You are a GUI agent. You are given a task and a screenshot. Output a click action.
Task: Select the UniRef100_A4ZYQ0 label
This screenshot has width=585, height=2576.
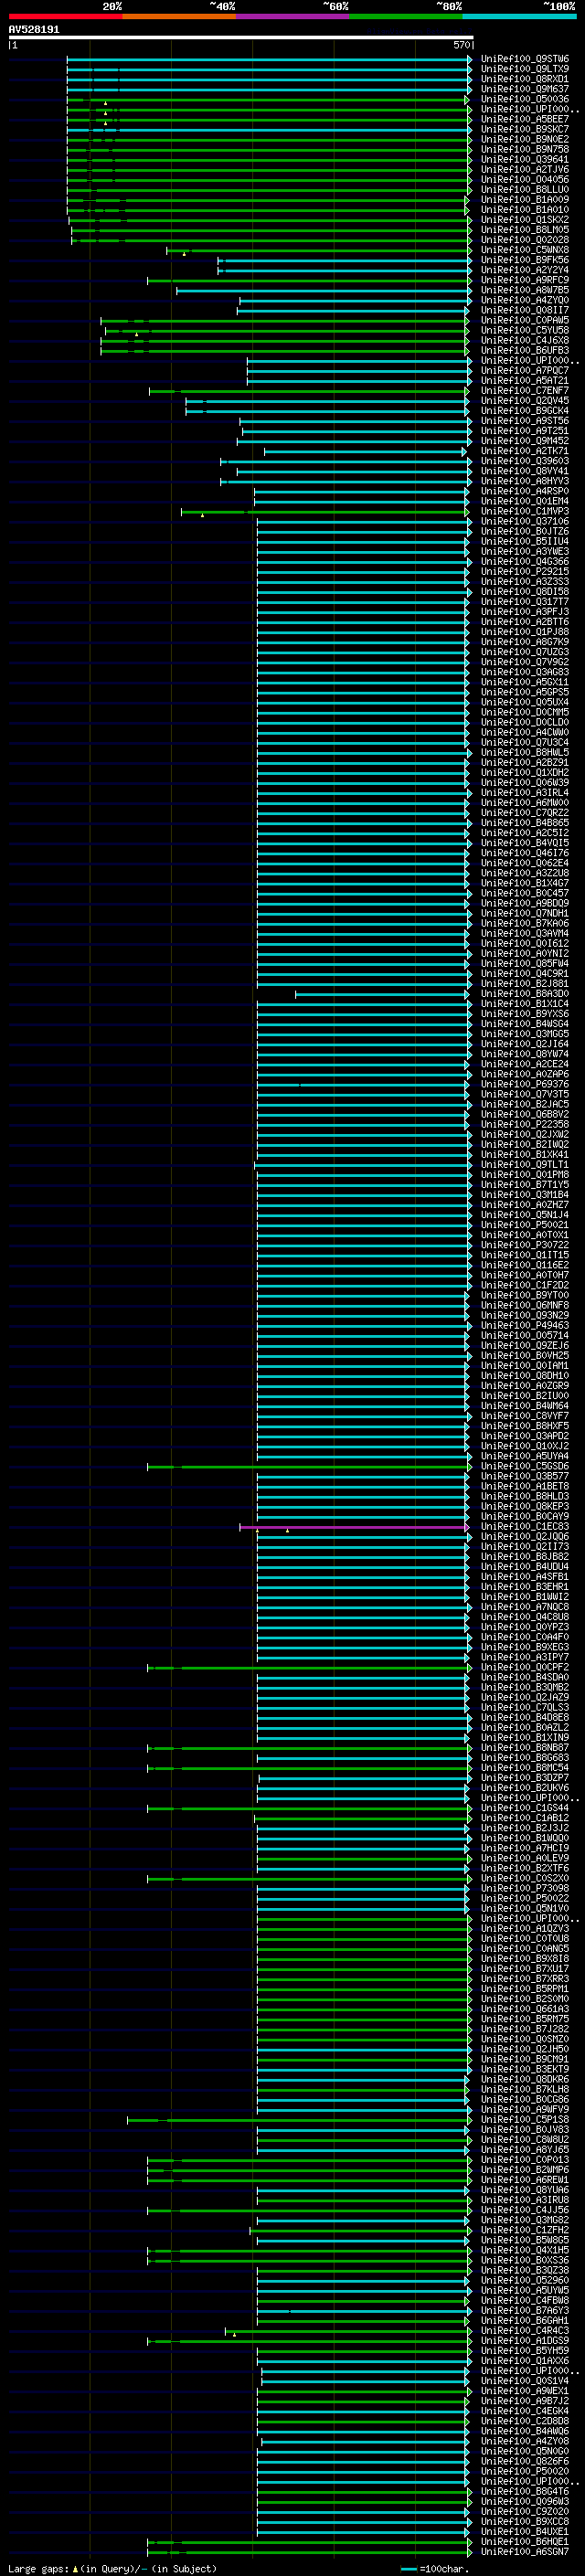pos(525,300)
